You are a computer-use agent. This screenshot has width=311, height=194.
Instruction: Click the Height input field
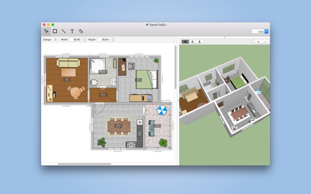point(105,40)
